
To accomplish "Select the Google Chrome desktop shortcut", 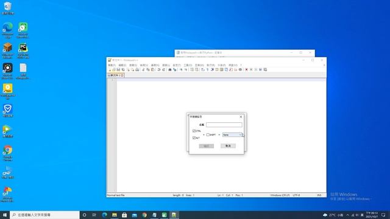I will (8, 153).
